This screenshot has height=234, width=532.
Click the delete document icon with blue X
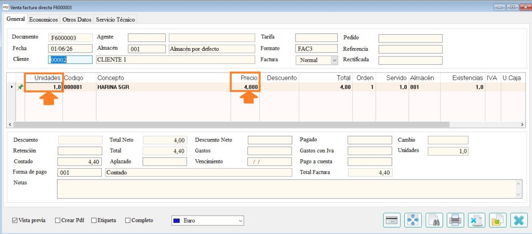pos(477,220)
